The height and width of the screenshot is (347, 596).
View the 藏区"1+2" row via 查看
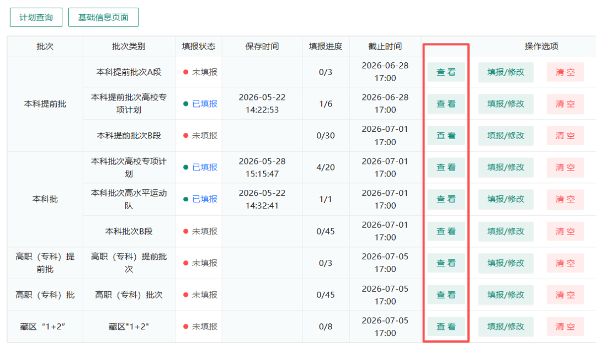446,327
